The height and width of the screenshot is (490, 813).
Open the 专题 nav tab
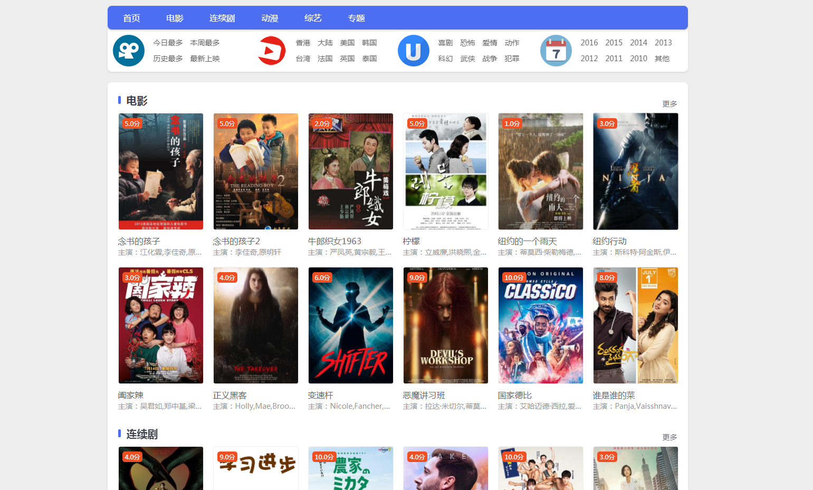[356, 18]
